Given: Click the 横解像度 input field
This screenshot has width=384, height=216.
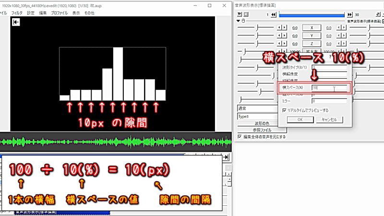Looking at the screenshot, I should tap(329, 74).
